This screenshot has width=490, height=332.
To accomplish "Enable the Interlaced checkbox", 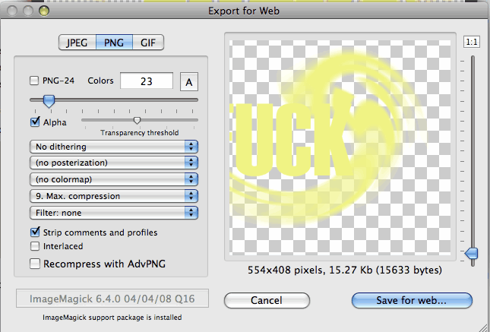I will (x=35, y=246).
